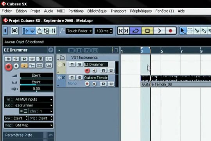Toggle inspector musical timebase note icon
This screenshot has width=211, height=141.
(24, 66)
